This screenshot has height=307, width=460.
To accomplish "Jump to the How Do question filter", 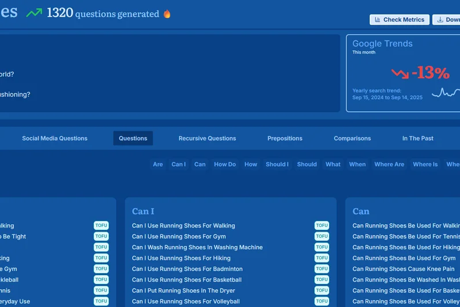I will [225, 164].
